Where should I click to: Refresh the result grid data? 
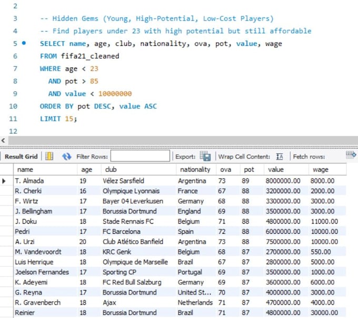click(66, 156)
